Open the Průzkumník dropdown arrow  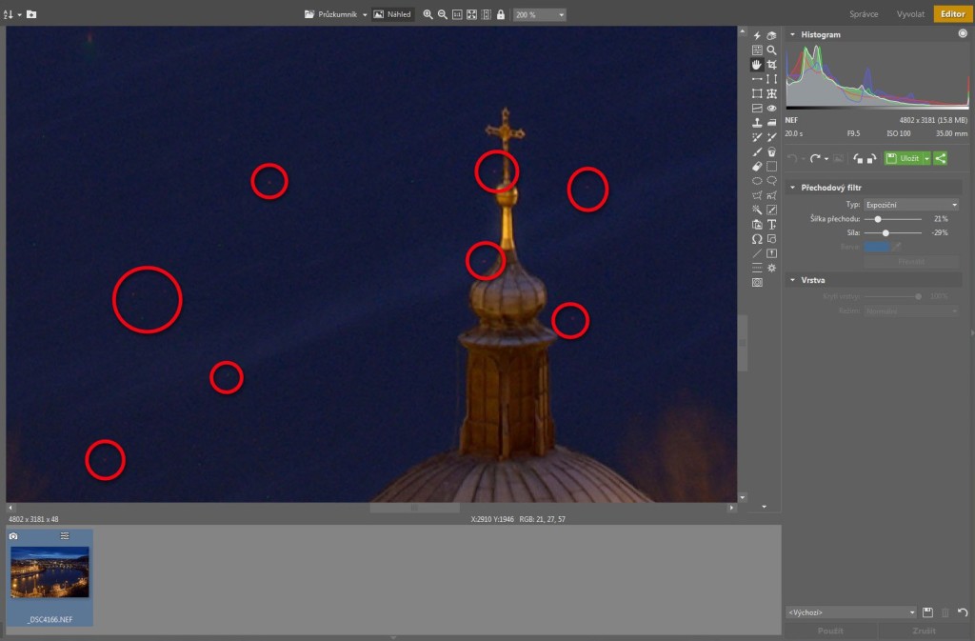pos(365,15)
